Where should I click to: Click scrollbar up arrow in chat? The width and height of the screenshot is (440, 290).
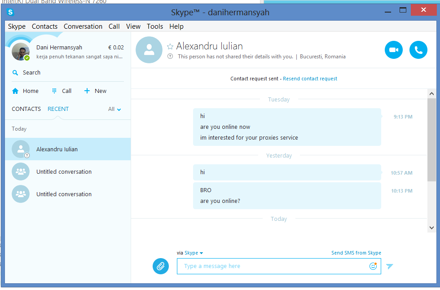point(431,94)
